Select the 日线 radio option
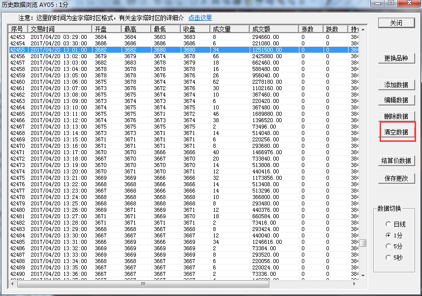Image resolution: width=422 pixels, height=296 pixels. pos(388,224)
